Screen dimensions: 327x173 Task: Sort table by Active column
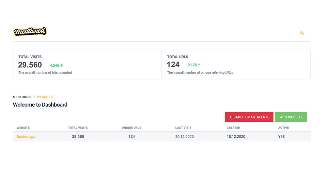click(x=283, y=128)
